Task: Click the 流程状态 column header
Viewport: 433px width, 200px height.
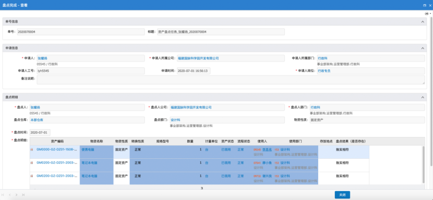Action: coord(244,141)
